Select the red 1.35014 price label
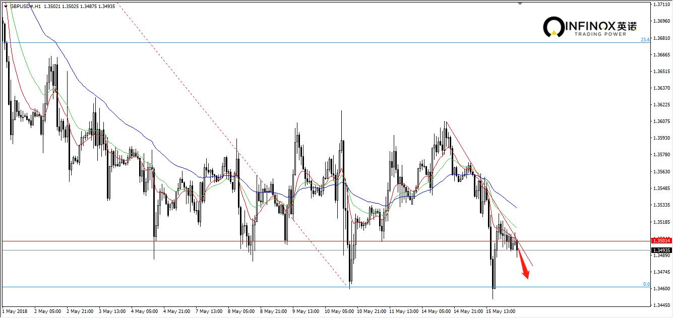Viewport: 673px width, 318px height. (x=661, y=241)
